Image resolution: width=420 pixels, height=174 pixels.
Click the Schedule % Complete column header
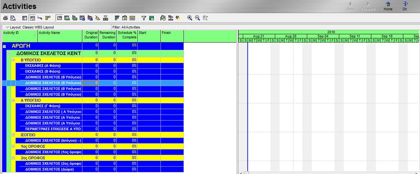point(127,36)
